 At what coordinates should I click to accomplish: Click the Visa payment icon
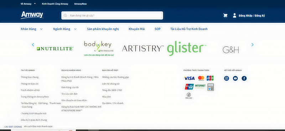[190, 78]
